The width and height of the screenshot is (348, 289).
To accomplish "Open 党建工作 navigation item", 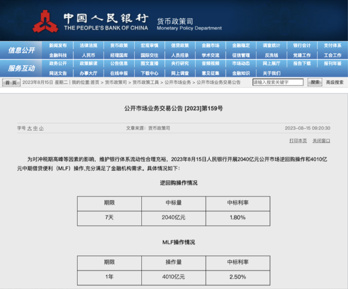I will pos(302,55).
